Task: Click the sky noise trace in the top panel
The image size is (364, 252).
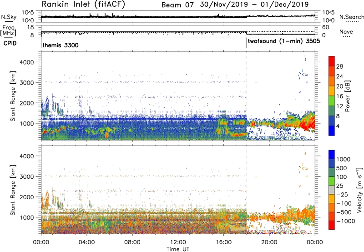Action: [x=178, y=16]
